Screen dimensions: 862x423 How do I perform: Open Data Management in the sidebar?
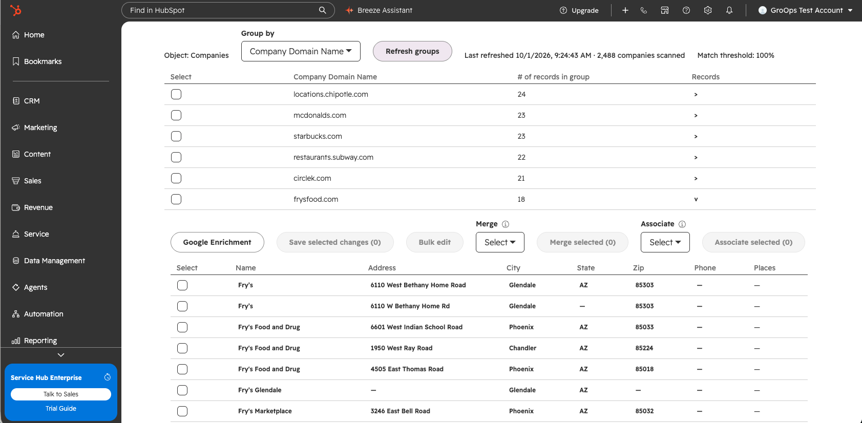[49, 261]
